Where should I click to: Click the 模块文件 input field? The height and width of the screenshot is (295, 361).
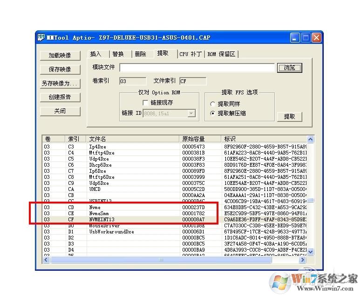197,68
